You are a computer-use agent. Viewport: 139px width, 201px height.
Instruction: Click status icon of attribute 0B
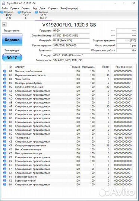[x=5, y=83]
